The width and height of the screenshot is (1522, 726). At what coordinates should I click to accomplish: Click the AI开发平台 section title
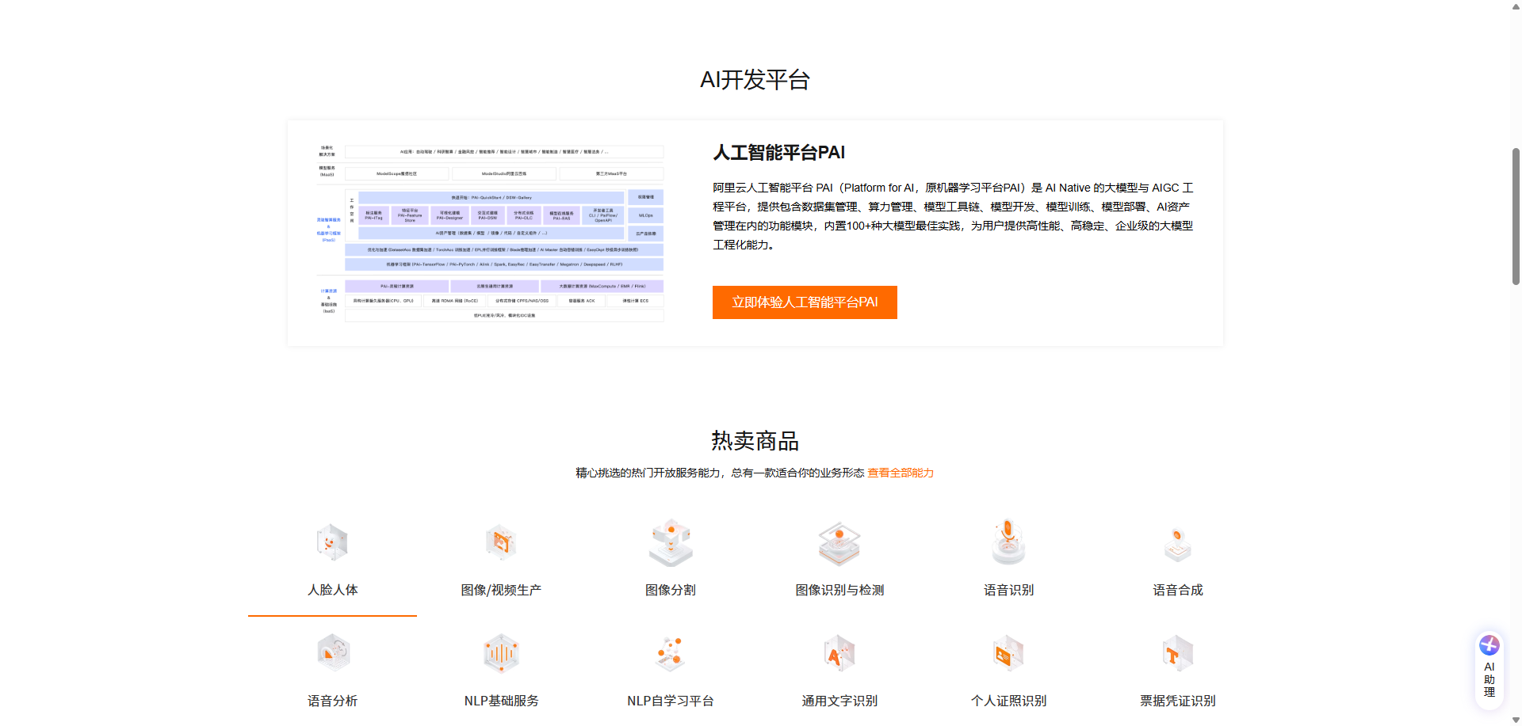(x=755, y=80)
